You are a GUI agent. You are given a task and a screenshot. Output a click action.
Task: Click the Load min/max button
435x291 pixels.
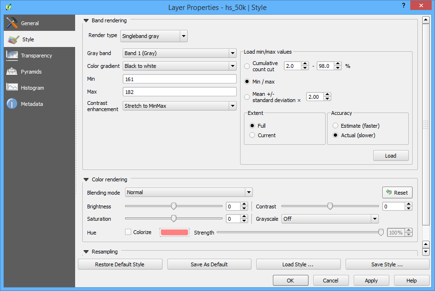coord(391,156)
